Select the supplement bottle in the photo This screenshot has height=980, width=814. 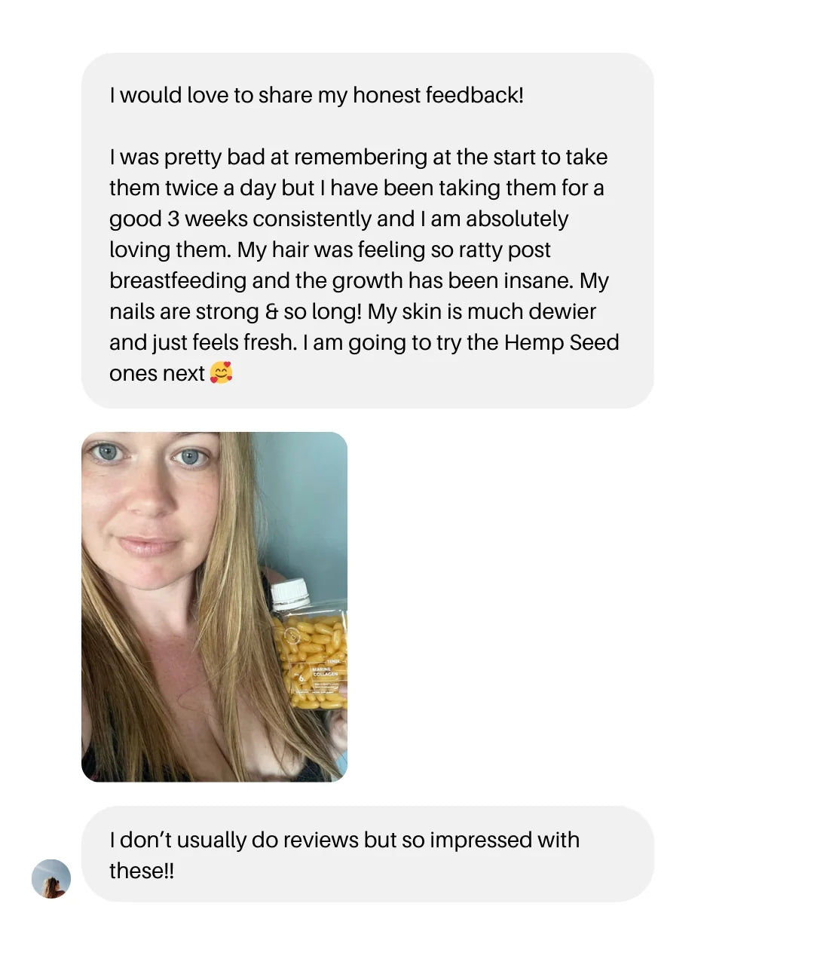click(x=311, y=645)
